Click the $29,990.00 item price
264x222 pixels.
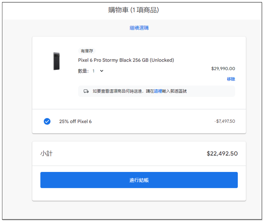click(x=223, y=68)
